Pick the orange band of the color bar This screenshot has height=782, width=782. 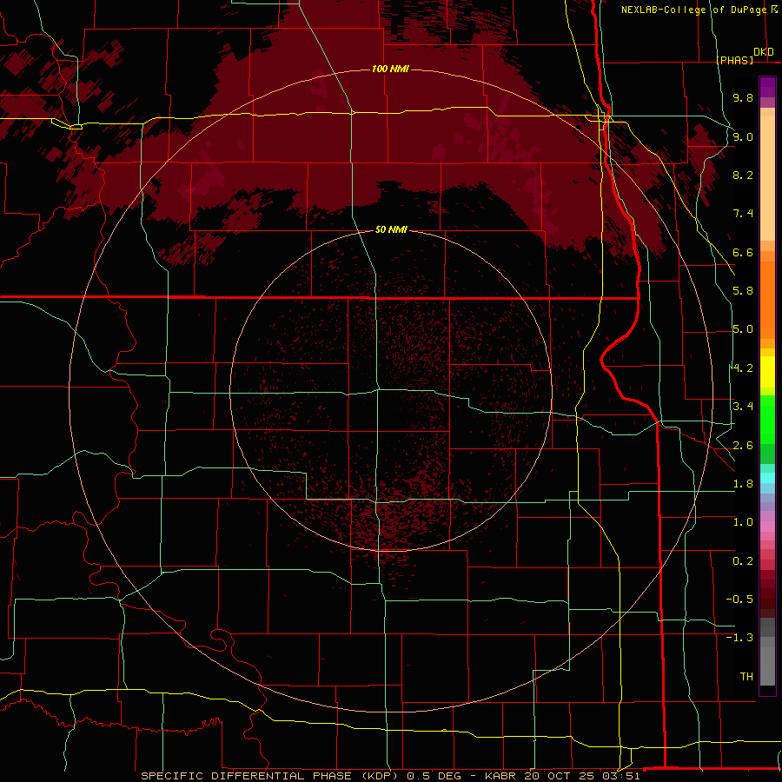click(767, 300)
